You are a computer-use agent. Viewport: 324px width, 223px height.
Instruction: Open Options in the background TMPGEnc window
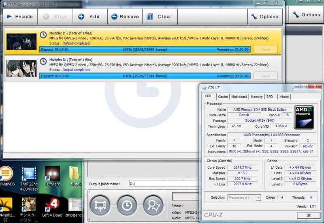click(x=306, y=15)
